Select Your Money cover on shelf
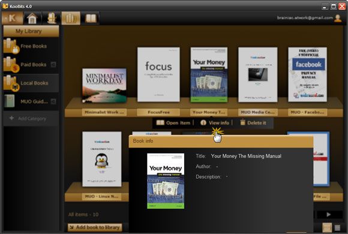348x234 pixels. click(209, 74)
